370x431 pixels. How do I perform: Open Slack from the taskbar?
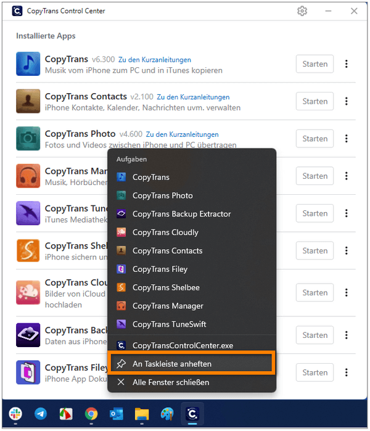15,414
